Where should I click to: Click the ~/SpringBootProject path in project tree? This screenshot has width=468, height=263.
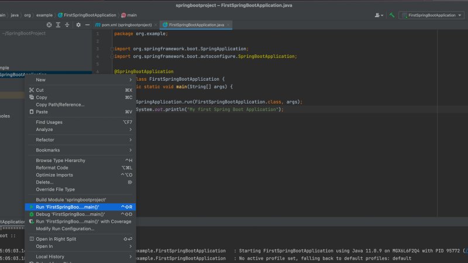(x=24, y=33)
